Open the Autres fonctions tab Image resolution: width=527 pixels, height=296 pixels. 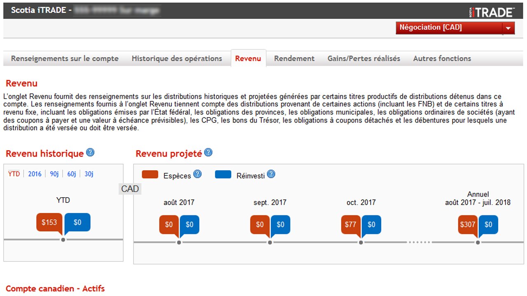[x=442, y=58]
